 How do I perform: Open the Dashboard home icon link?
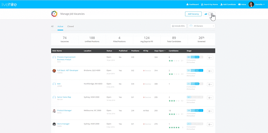[x=187, y=5]
